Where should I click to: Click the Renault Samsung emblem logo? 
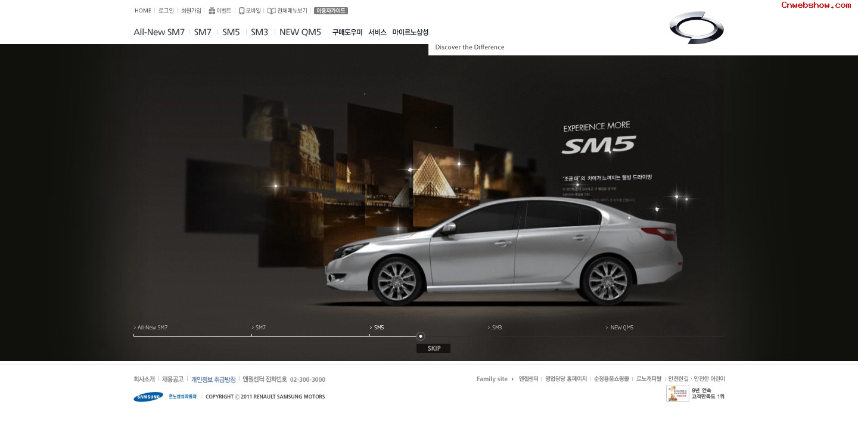(x=696, y=28)
